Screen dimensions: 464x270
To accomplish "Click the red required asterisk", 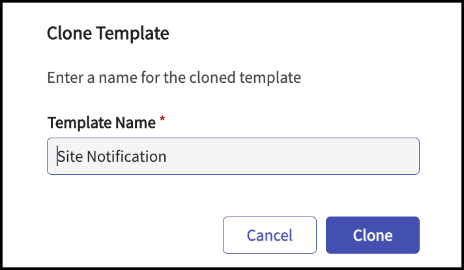I will [162, 121].
